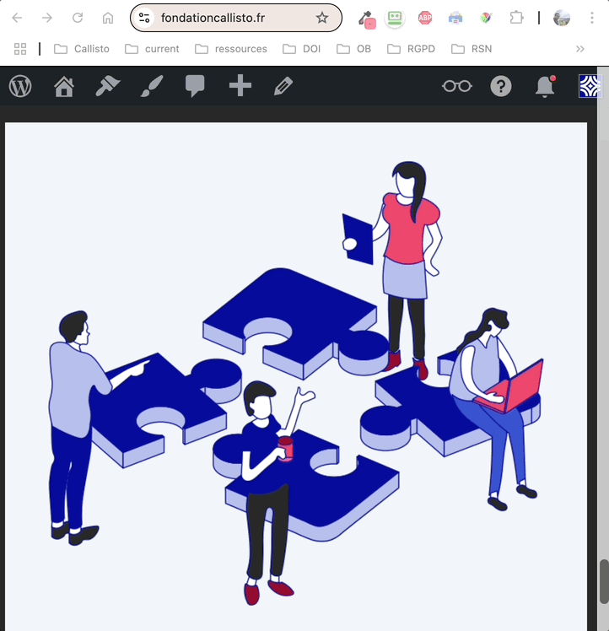Screen dimensions: 609x631
Task: Open the user avatar in admin bar
Action: pos(589,86)
